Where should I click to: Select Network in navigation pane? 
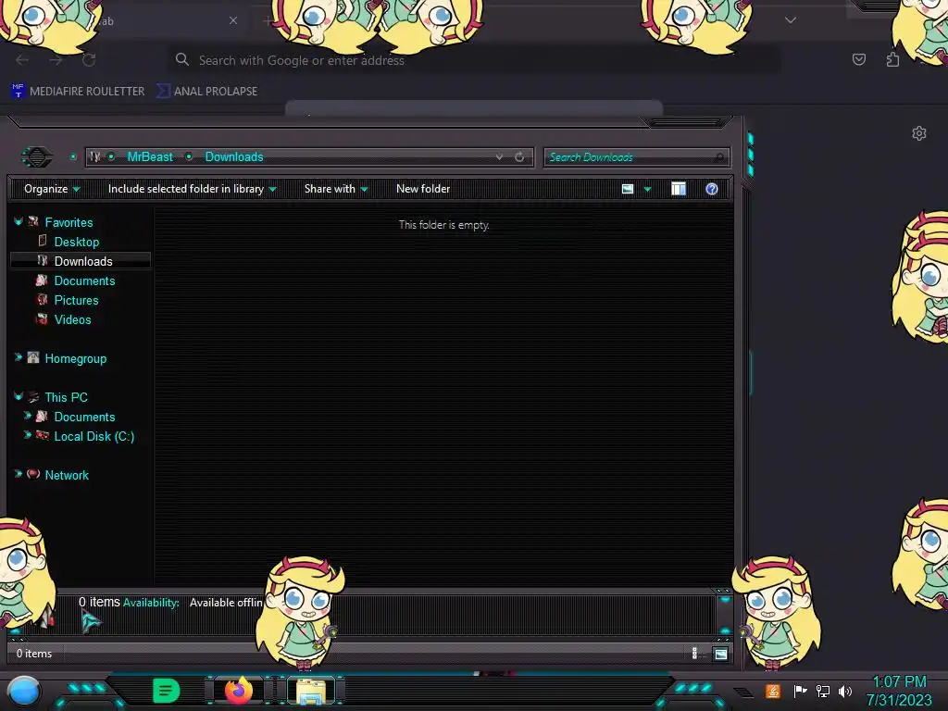pyautogui.click(x=67, y=475)
